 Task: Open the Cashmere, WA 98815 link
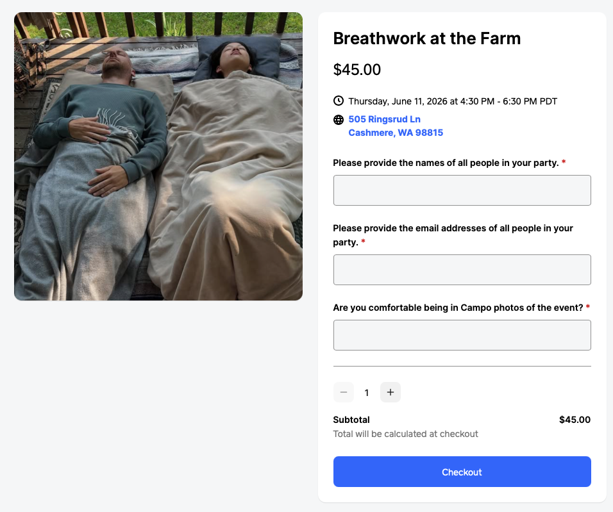(x=396, y=133)
